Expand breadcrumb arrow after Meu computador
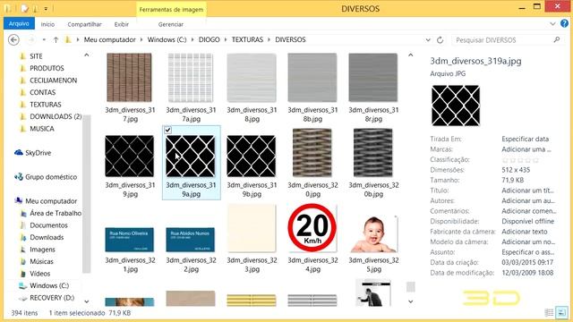The image size is (573, 322). click(x=141, y=39)
